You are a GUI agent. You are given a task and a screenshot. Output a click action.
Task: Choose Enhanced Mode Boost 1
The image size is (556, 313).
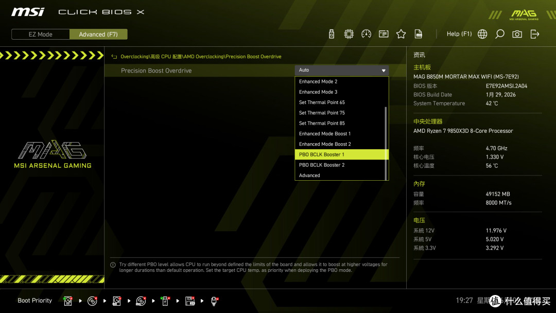[341, 134]
